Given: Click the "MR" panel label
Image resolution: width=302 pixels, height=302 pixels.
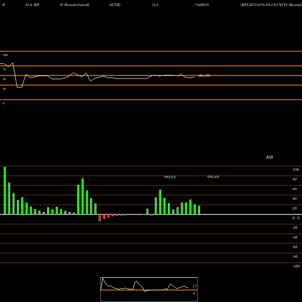Looking at the screenshot, I should [269, 157].
